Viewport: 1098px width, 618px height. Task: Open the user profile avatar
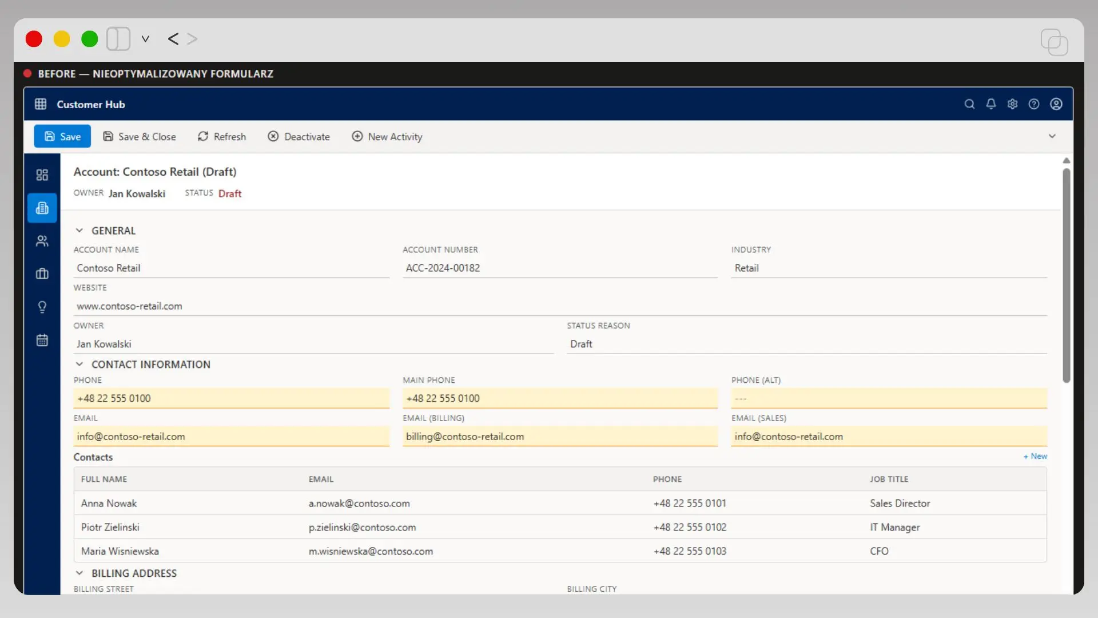click(1056, 104)
